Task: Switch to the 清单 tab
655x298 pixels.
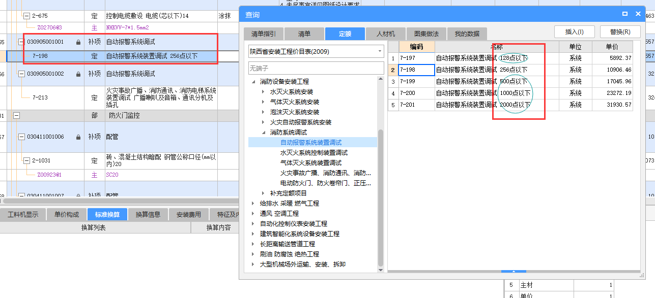Action: click(304, 34)
